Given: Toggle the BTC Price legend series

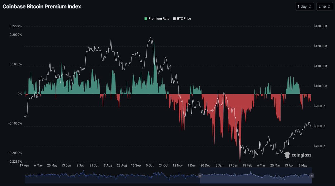Looking at the screenshot, I should [x=182, y=19].
